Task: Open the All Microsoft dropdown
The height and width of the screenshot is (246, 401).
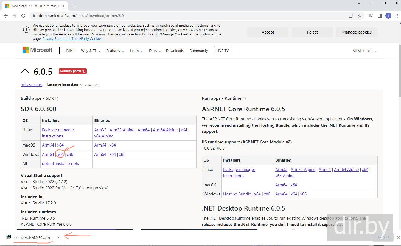Action: (x=364, y=51)
